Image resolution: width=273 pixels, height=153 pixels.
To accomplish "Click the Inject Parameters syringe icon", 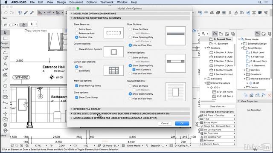I will [32, 12].
